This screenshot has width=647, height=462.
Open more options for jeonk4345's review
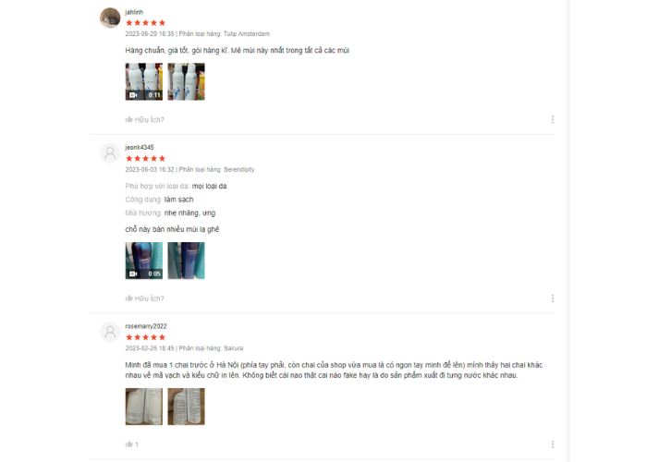(553, 298)
